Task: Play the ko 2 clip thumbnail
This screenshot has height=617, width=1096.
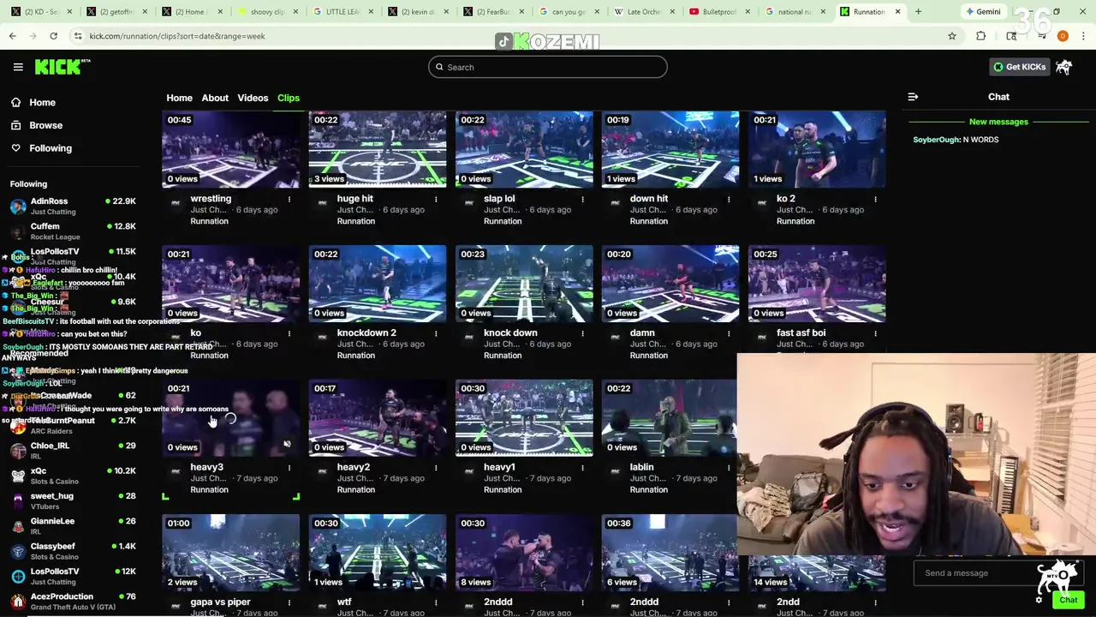Action: pyautogui.click(x=817, y=149)
